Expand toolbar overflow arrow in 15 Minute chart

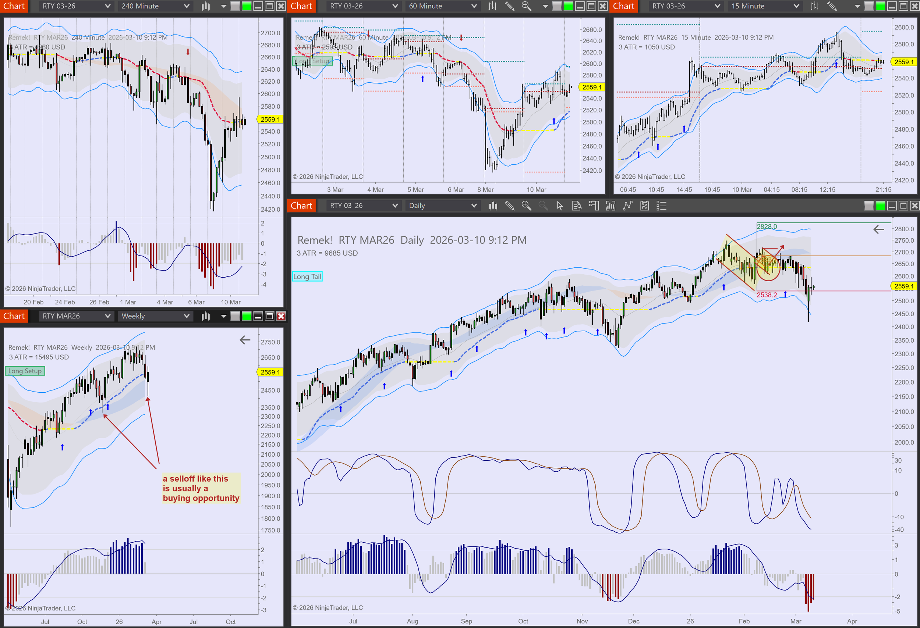coord(857,6)
